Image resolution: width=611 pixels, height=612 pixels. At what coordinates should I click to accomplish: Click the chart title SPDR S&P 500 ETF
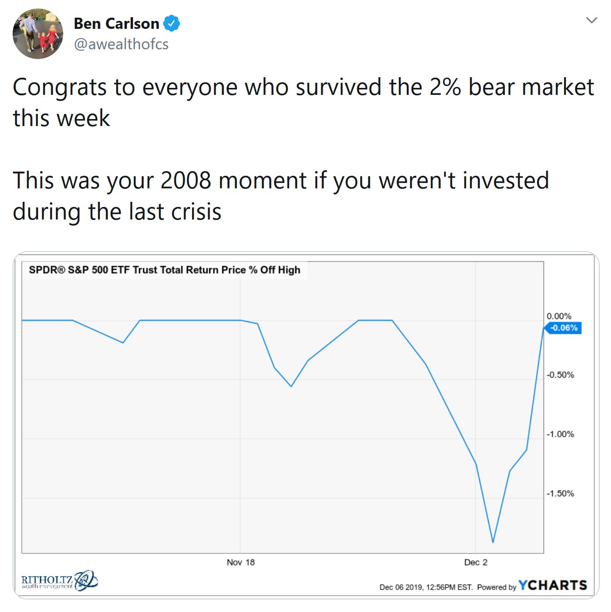point(165,270)
